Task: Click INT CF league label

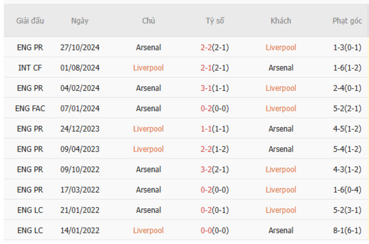Action: [x=31, y=68]
